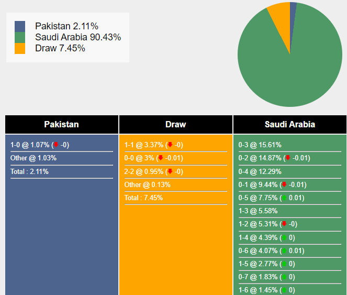Click the green Saudi Arabia pie slice

point(293,68)
